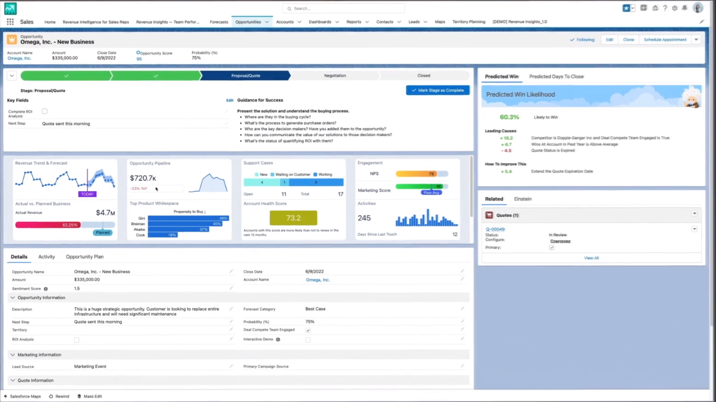Click the Clone button
The height and width of the screenshot is (402, 716).
(x=628, y=40)
